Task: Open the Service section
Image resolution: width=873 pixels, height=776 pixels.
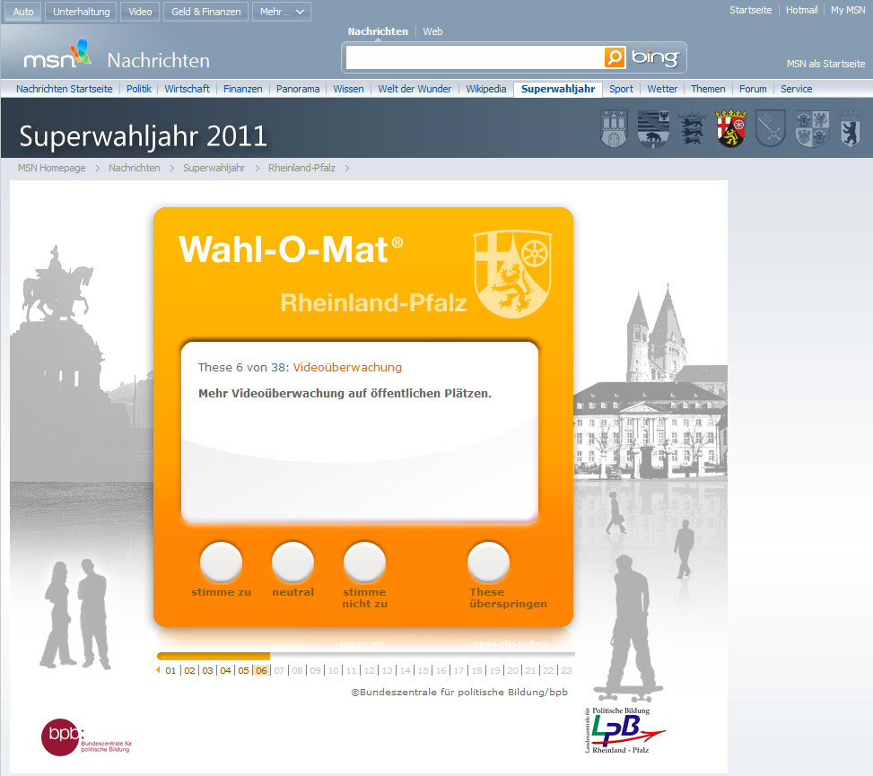Action: tap(796, 89)
